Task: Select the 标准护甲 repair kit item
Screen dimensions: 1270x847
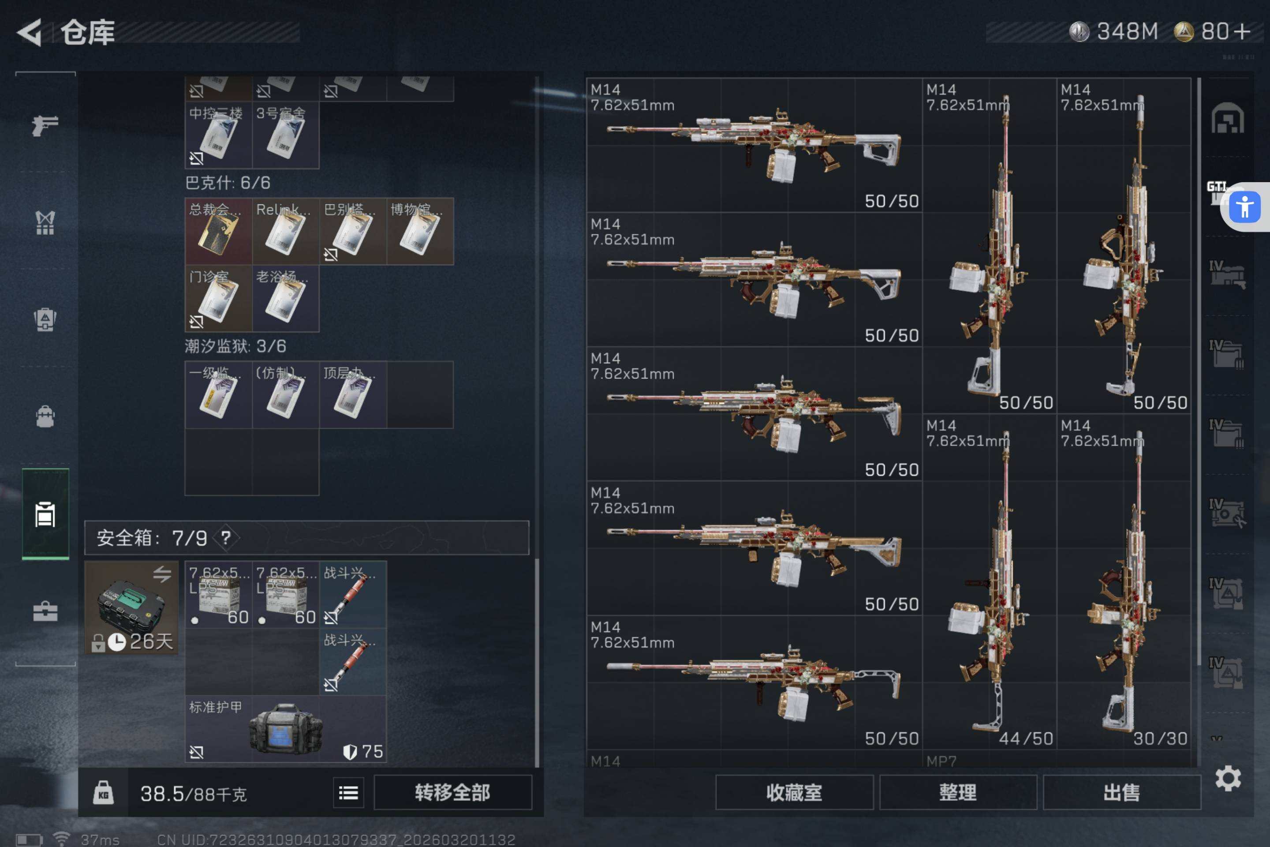Action: [x=286, y=729]
